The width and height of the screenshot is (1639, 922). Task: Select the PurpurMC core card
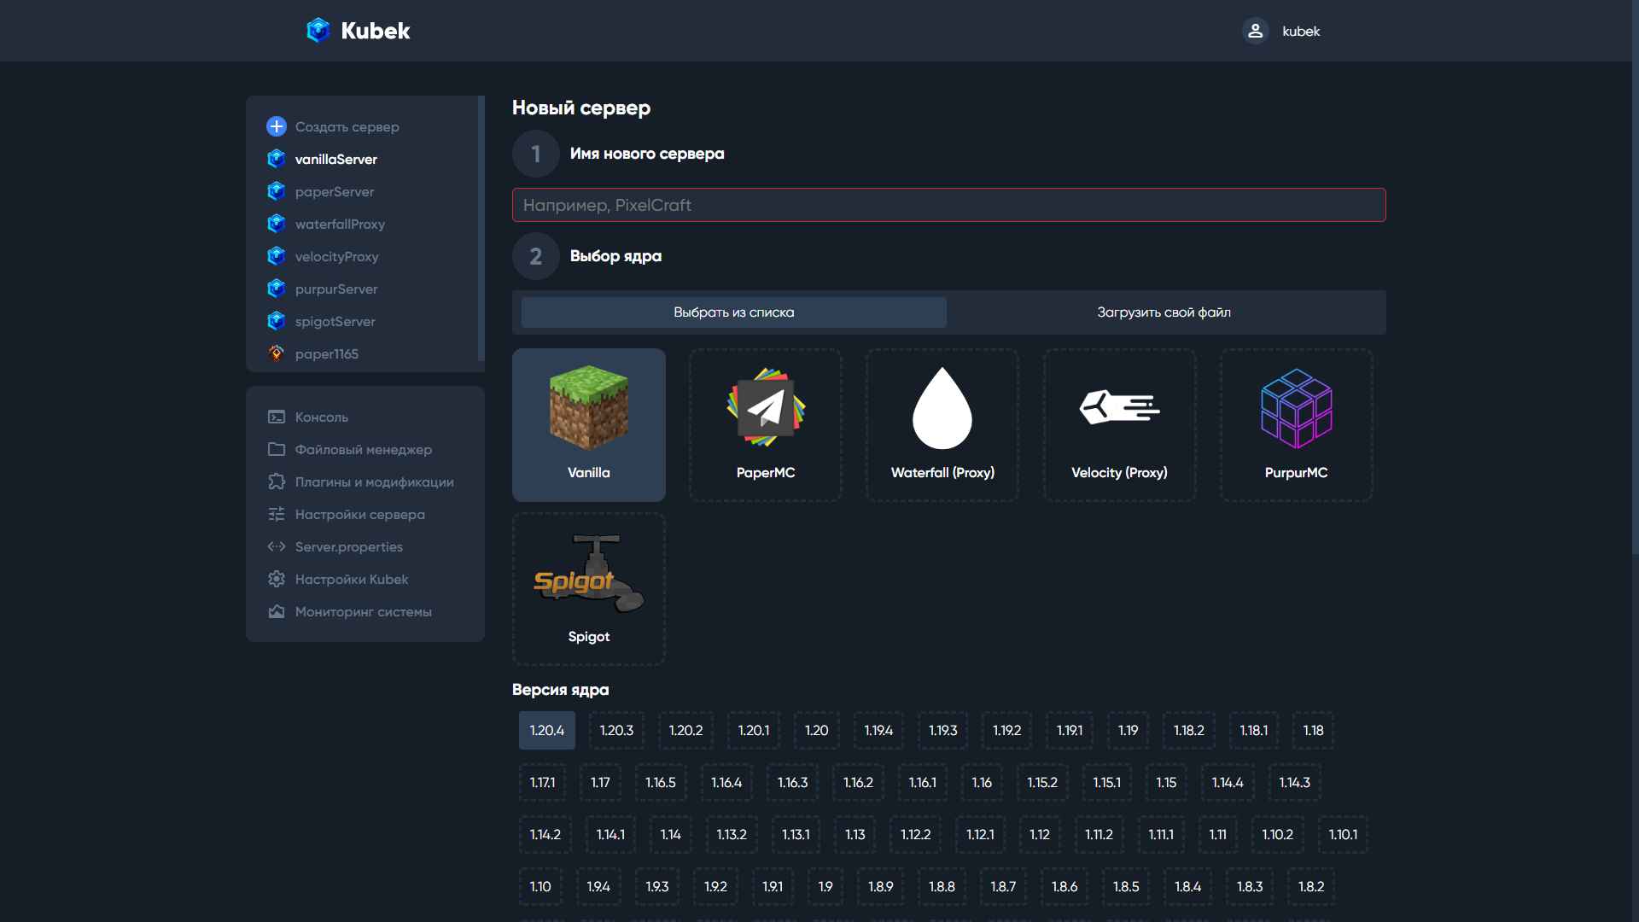pyautogui.click(x=1296, y=424)
